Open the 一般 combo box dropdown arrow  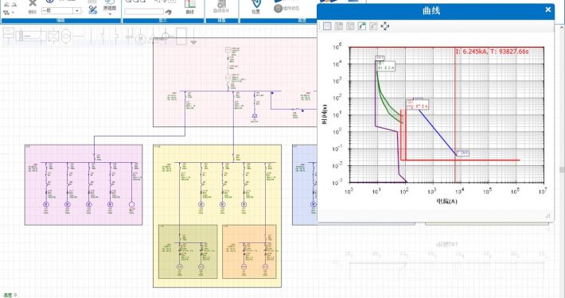[x=77, y=11]
